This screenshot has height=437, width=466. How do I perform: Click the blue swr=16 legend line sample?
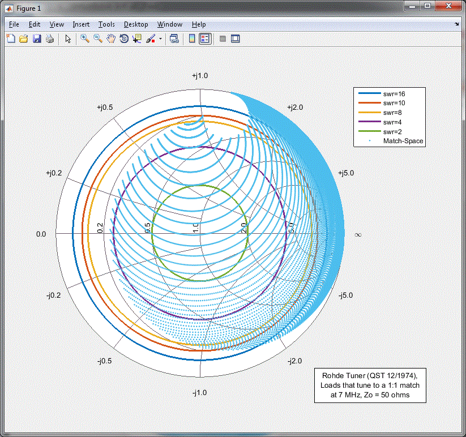click(x=369, y=93)
